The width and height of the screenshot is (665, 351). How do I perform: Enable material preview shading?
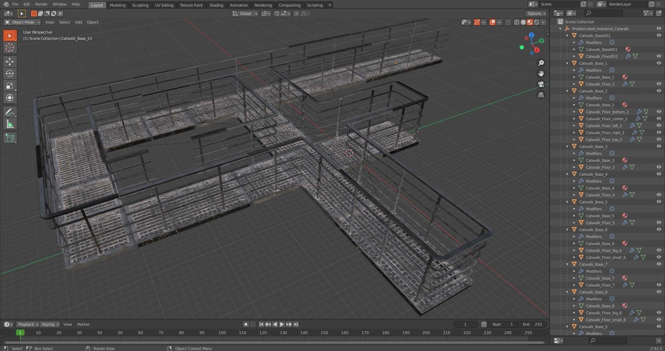point(530,22)
